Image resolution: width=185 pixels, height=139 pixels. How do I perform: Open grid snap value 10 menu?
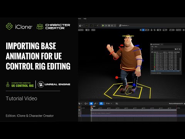pos(160,30)
